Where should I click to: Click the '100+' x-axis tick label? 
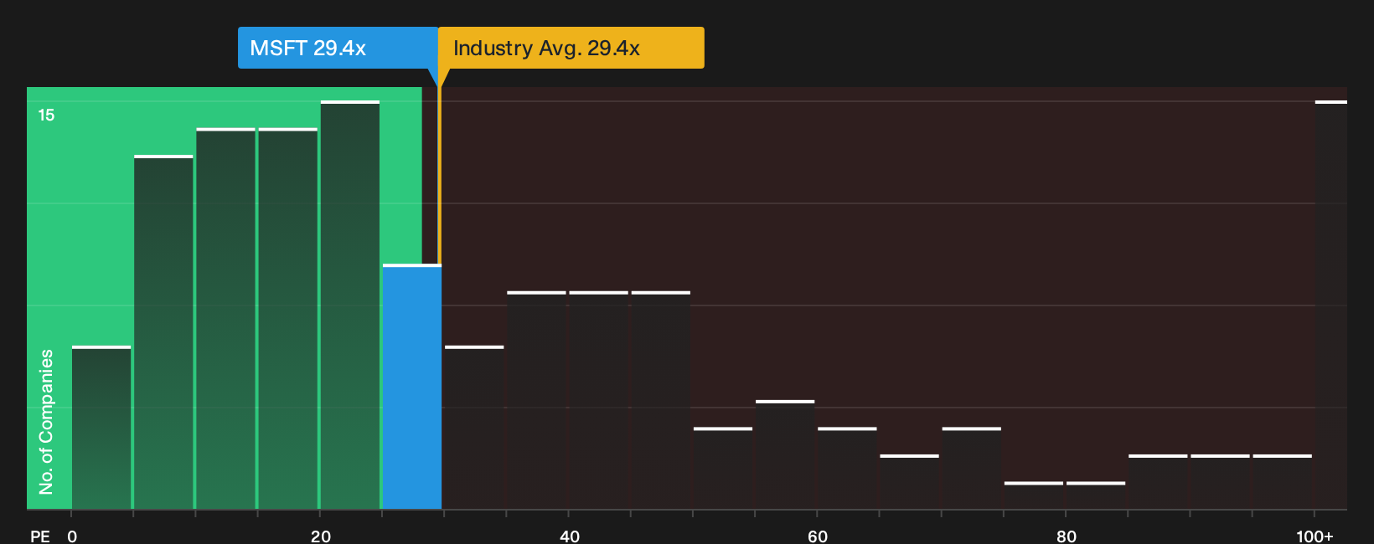(1315, 536)
